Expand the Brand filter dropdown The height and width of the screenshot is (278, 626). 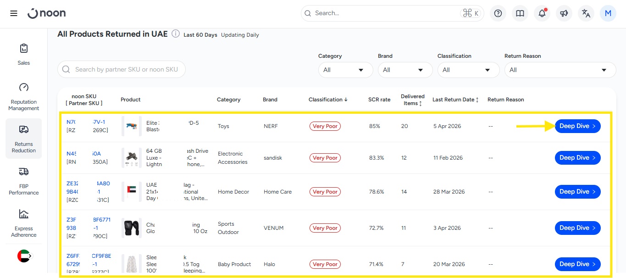click(405, 70)
